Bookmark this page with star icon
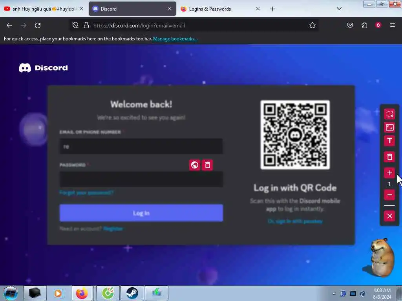Screen dimensions: 402x301 coord(312,25)
